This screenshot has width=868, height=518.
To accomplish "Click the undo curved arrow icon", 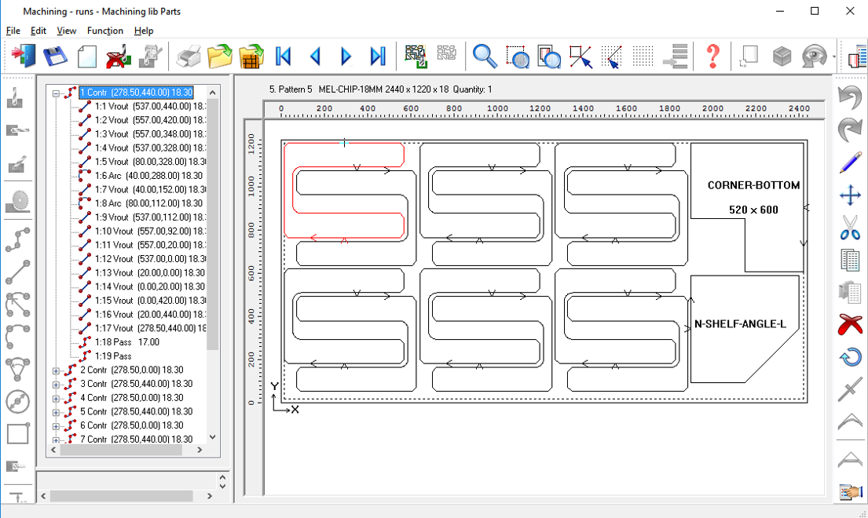I will click(850, 97).
